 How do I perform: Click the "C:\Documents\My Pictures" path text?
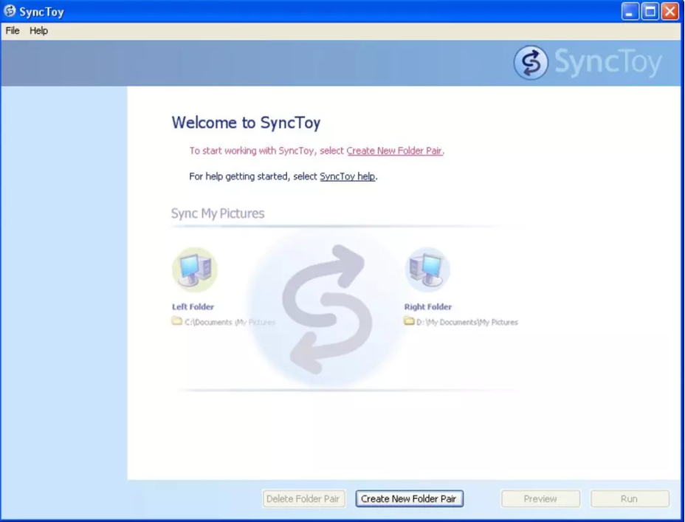(230, 323)
